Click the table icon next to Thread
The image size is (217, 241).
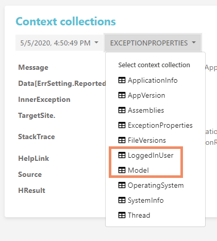point(122,215)
